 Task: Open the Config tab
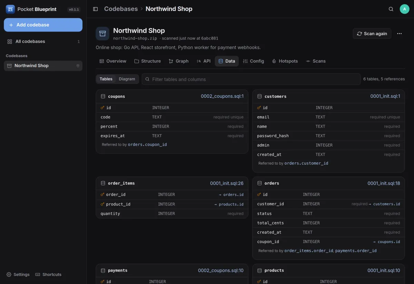click(x=254, y=61)
